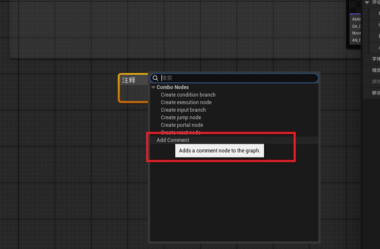Collapse the 评论 section in details panel
This screenshot has width=380, height=249.
[x=367, y=3]
